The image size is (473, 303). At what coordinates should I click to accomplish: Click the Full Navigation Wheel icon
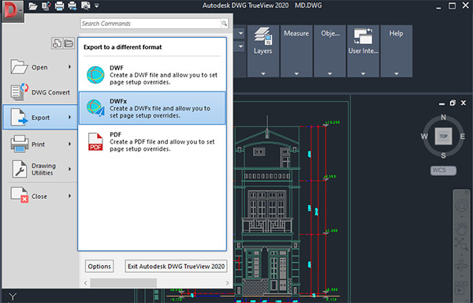click(461, 205)
